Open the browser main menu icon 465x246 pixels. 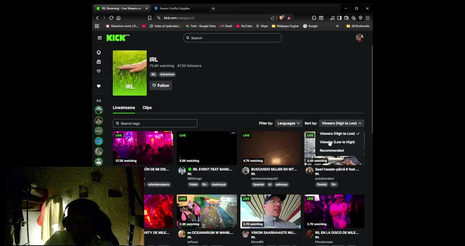368,18
